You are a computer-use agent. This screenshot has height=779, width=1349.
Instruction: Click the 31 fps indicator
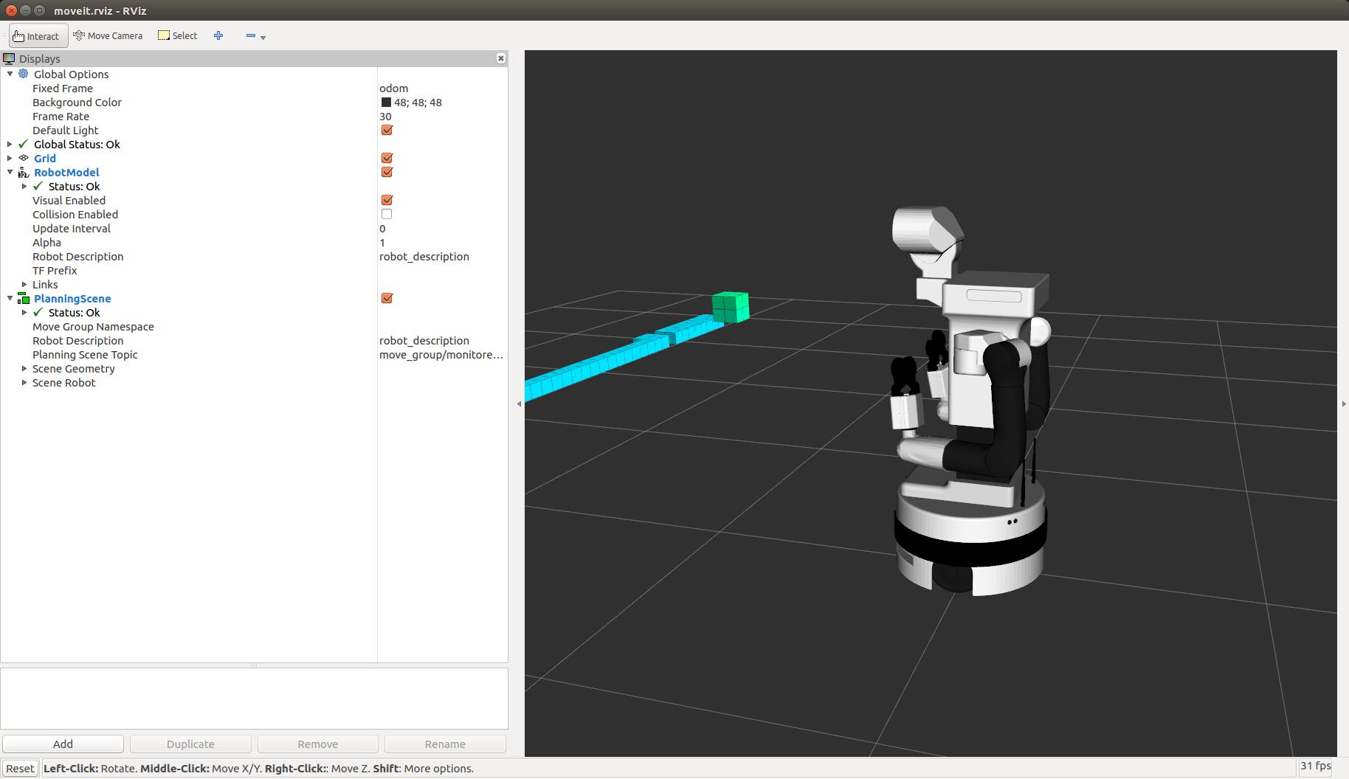click(1316, 766)
